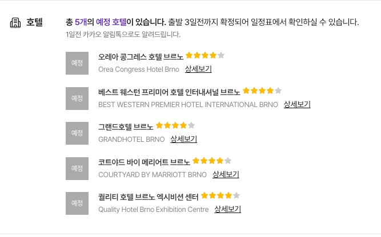381x237 pixels.
Task: Click the 그랜드호텔 브르노 hotel name
Action: pos(126,126)
